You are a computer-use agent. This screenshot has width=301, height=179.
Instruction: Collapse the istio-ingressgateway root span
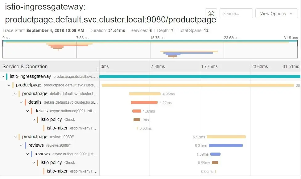pos(3,76)
